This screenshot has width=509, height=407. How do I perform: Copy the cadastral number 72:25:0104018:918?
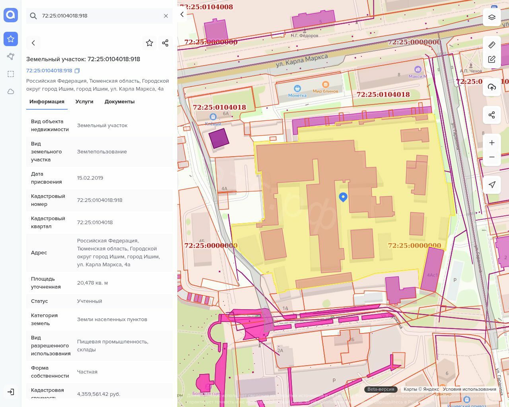pyautogui.click(x=77, y=71)
